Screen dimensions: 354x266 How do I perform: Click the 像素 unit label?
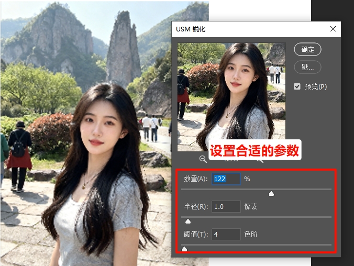tap(251, 207)
